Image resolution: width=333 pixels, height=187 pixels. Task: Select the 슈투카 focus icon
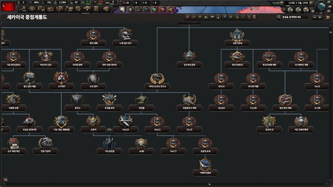click(x=93, y=122)
